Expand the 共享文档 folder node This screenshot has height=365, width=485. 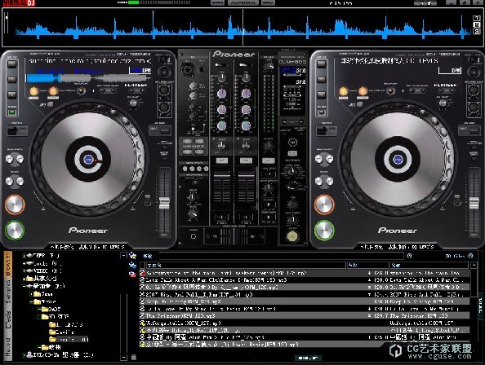click(x=24, y=279)
